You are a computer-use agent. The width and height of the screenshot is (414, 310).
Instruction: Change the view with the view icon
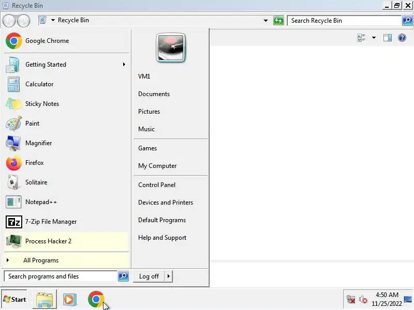coord(361,38)
